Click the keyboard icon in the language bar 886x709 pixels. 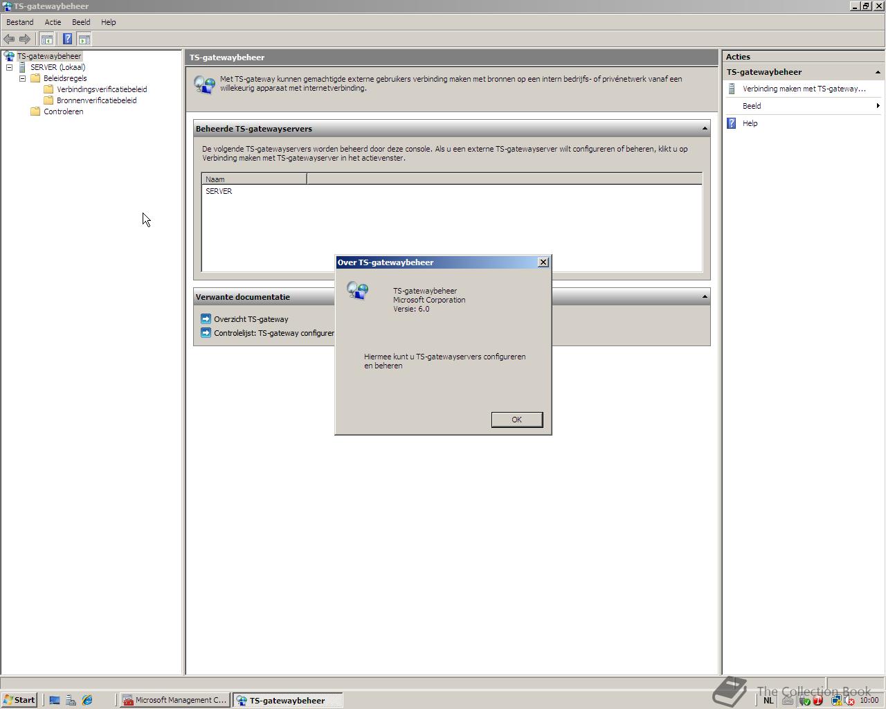pos(788,700)
